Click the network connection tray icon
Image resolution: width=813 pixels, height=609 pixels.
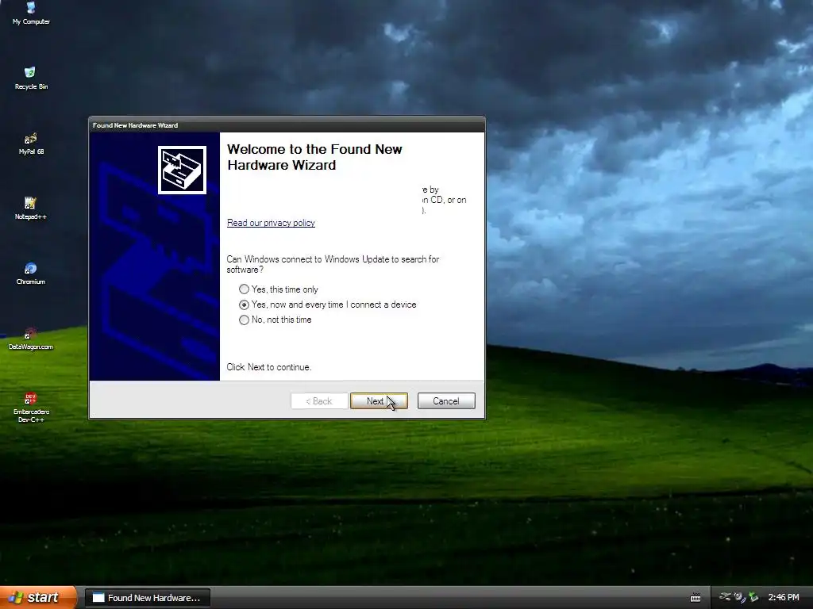point(725,597)
